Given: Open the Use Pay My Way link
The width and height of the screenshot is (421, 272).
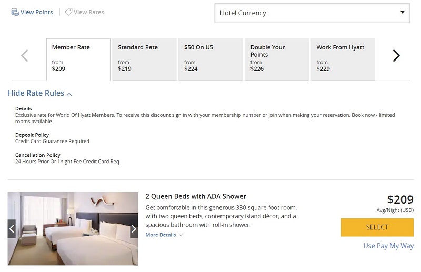Looking at the screenshot, I should (388, 246).
